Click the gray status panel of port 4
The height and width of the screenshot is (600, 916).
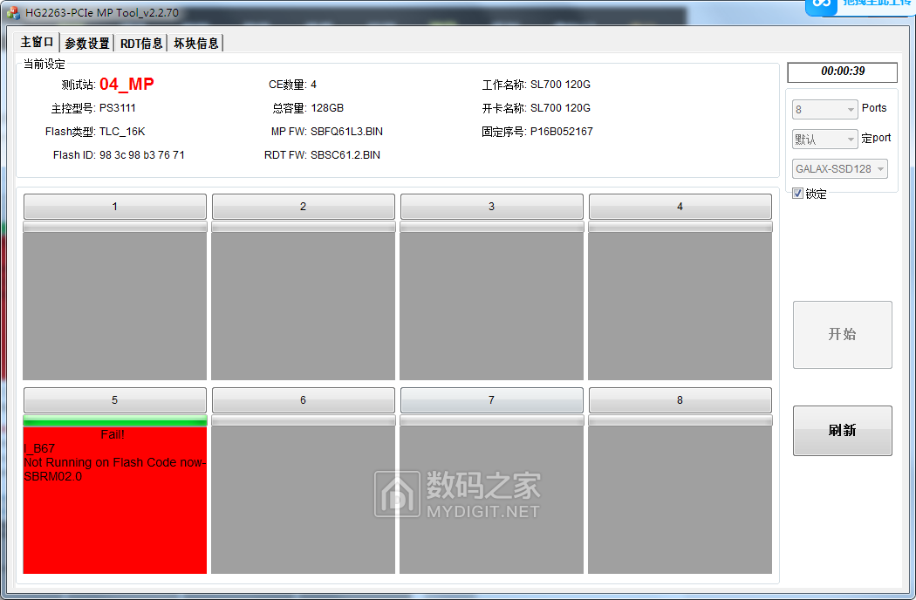(680, 306)
